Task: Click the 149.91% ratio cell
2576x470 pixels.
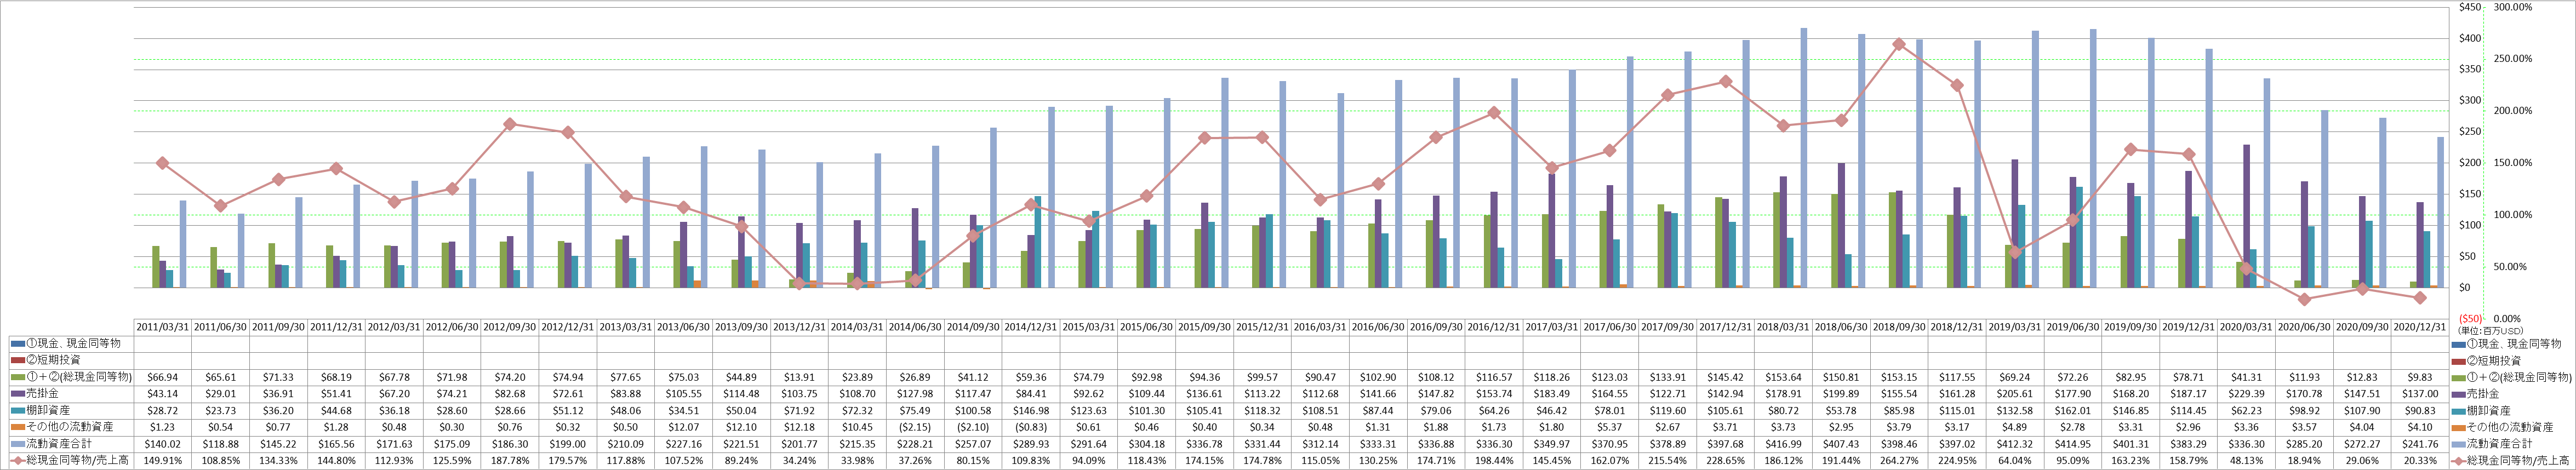Action: tap(163, 461)
